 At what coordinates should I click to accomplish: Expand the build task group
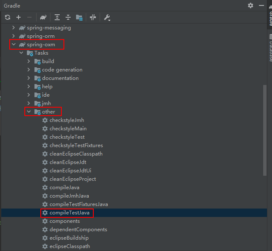coord(29,61)
